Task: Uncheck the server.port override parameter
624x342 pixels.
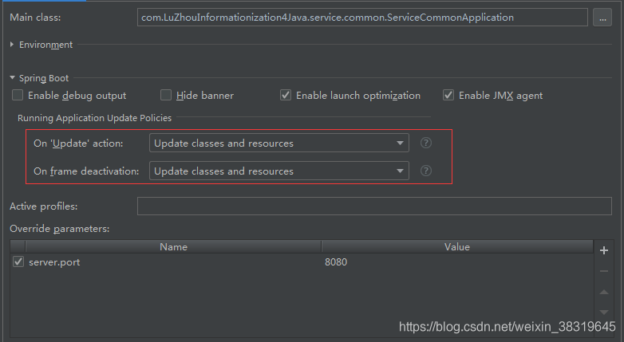Action: [x=18, y=261]
